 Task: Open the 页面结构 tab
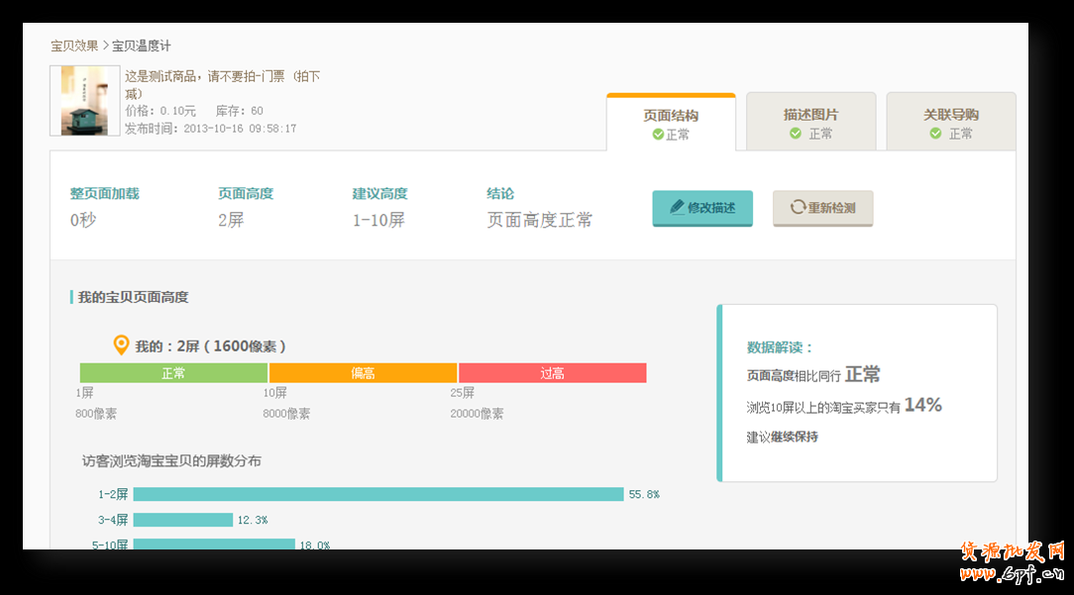click(672, 122)
